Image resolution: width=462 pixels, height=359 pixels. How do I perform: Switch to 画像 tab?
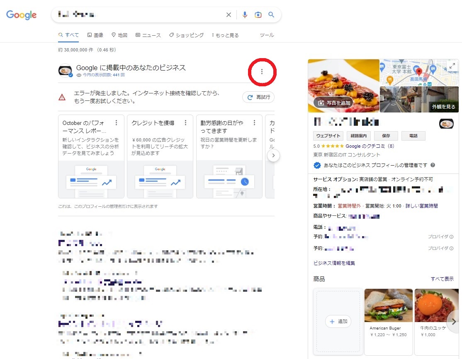tap(95, 35)
